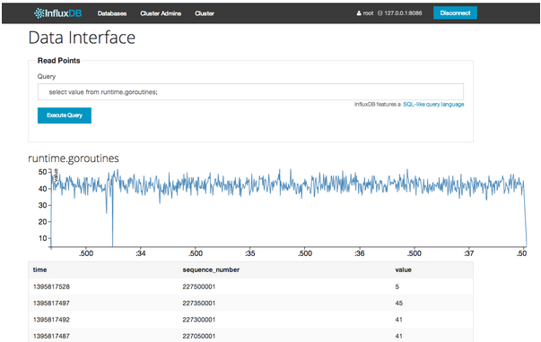
Task: Click value cell 5
Action: point(397,286)
